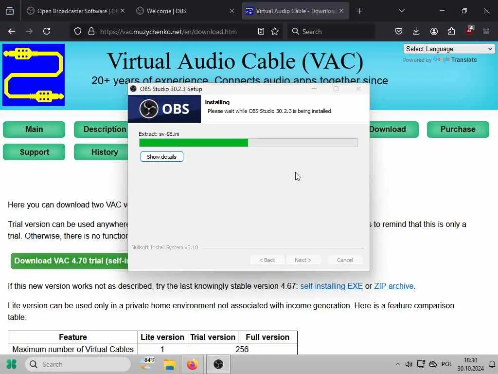Switch to the Welcome | OBS tab
Image resolution: width=498 pixels, height=374 pixels.
coord(184,11)
